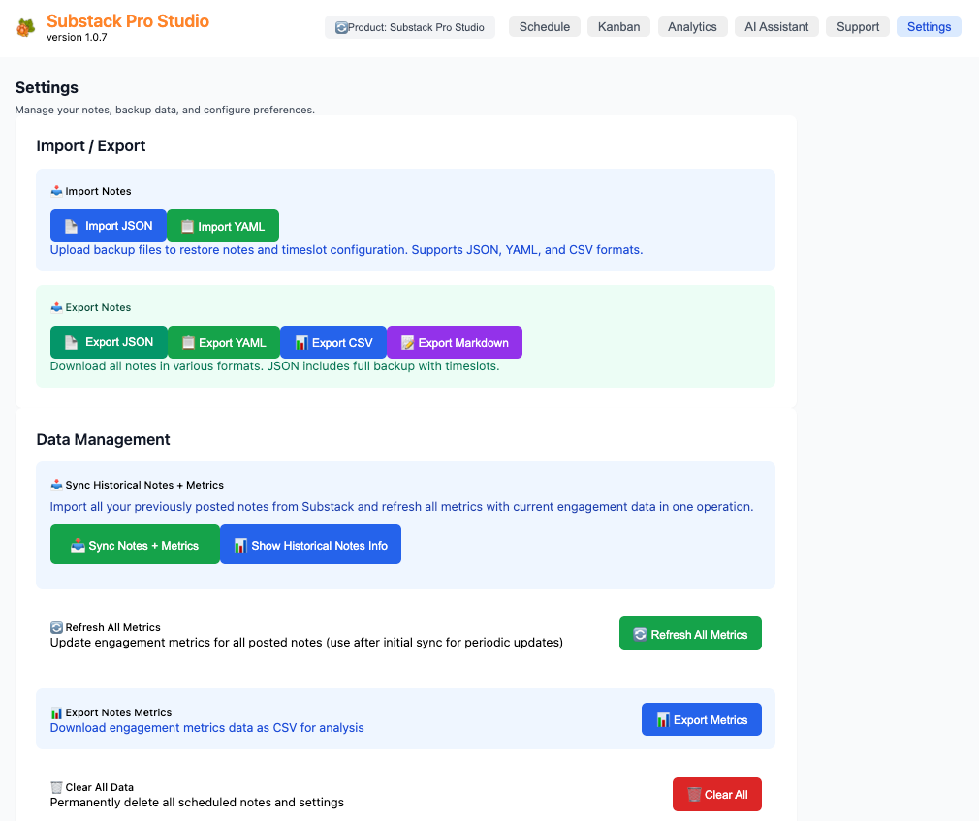The height and width of the screenshot is (821, 979).
Task: Click the 'Download all notes in various formats' text
Action: click(x=274, y=365)
